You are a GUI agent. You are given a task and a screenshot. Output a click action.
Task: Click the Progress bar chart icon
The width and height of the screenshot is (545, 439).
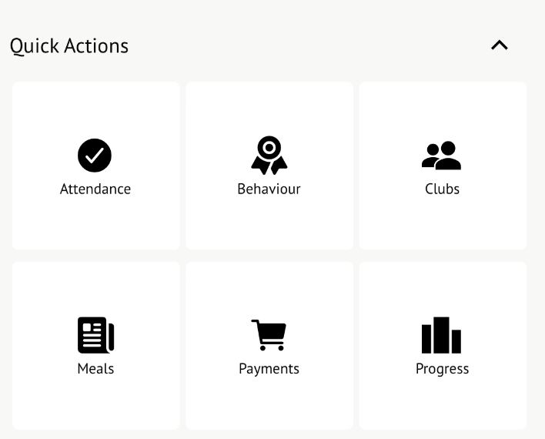click(x=442, y=335)
